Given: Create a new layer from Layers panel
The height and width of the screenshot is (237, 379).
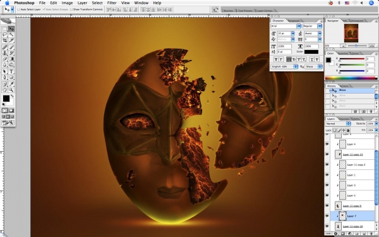Looking at the screenshot, I should point(364,234).
